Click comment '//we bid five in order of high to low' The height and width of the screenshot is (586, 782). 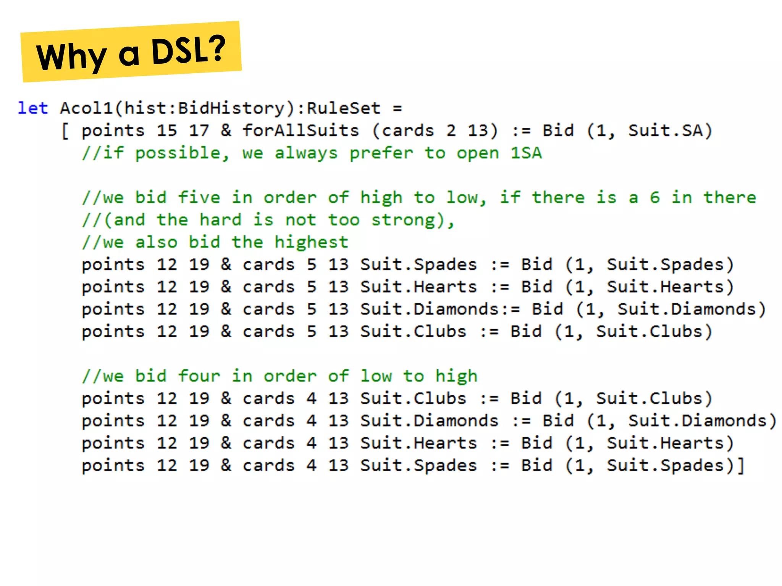point(419,198)
